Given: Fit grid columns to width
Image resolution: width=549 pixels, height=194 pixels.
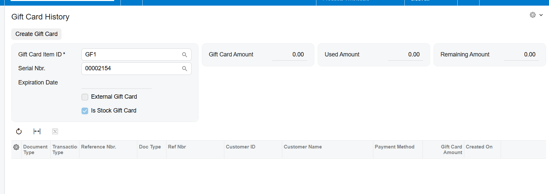Looking at the screenshot, I should (x=37, y=131).
